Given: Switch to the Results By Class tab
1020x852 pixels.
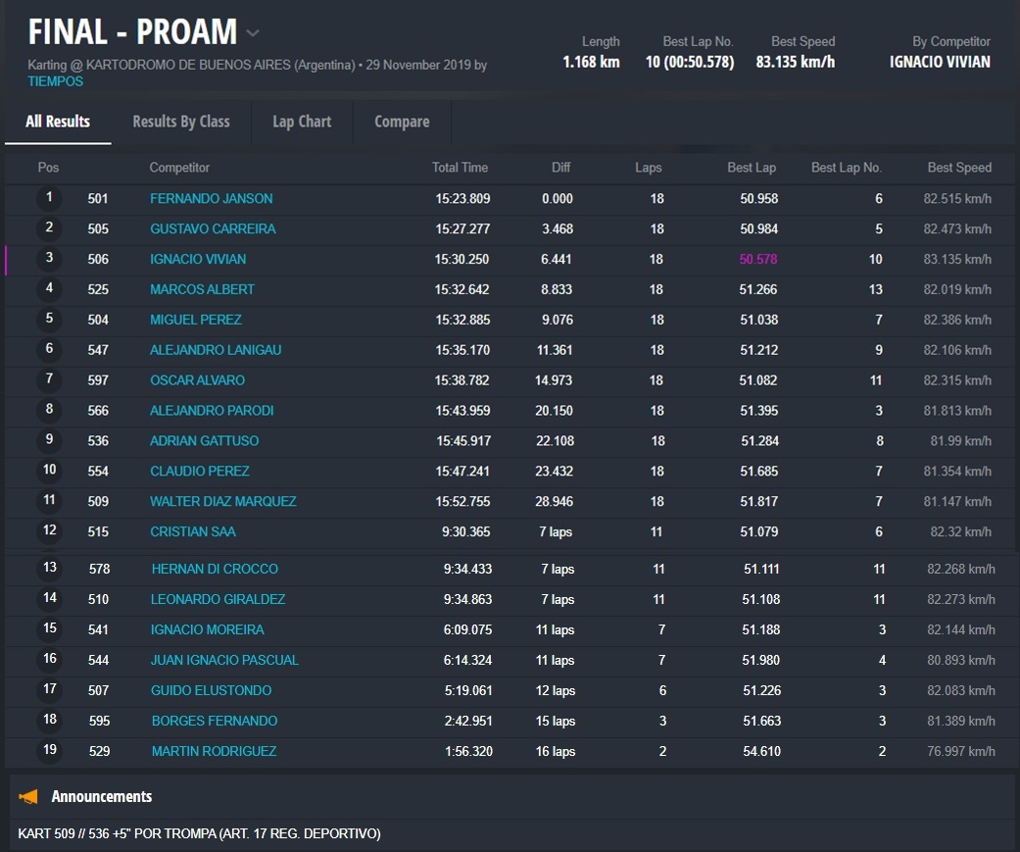Looking at the screenshot, I should [181, 122].
